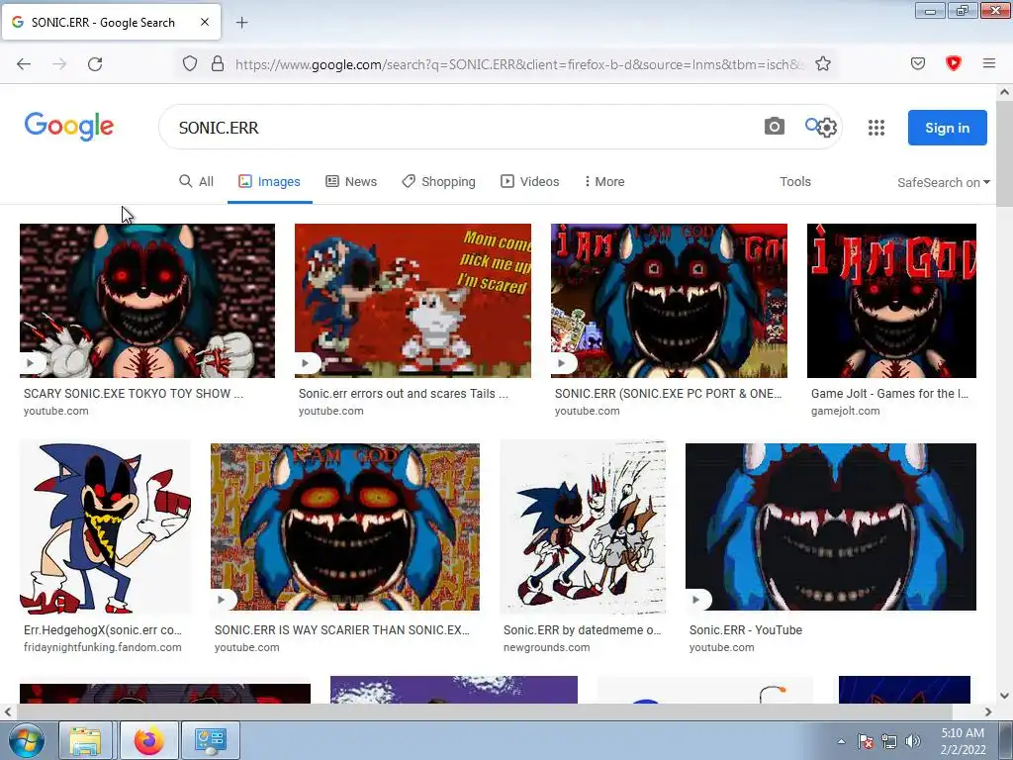The image size is (1013, 760).
Task: Click the address bar URL field
Action: point(520,64)
